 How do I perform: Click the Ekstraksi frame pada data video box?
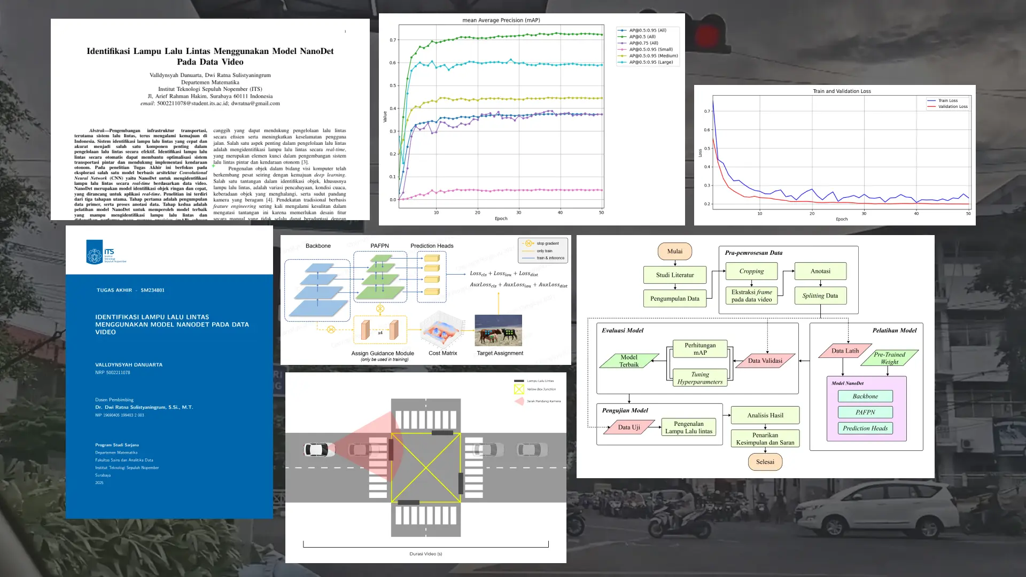(x=751, y=296)
